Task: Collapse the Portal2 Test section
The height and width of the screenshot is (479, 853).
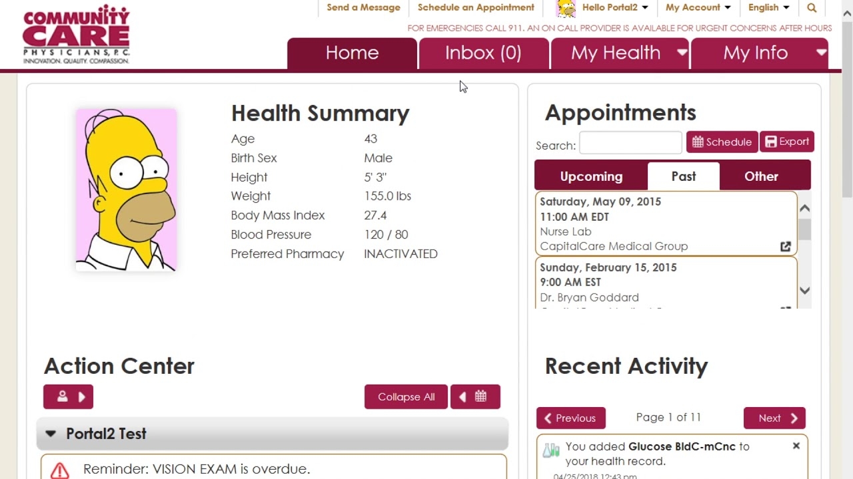Action: tap(51, 433)
